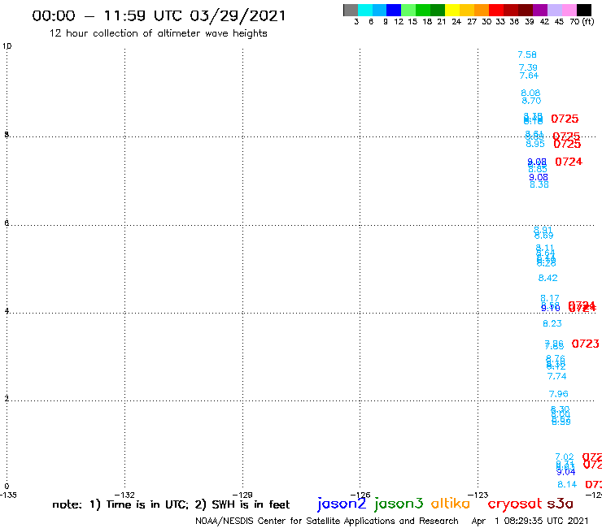The width and height of the screenshot is (602, 528).
Task: Click wave height value 7.58
Action: 527,55
